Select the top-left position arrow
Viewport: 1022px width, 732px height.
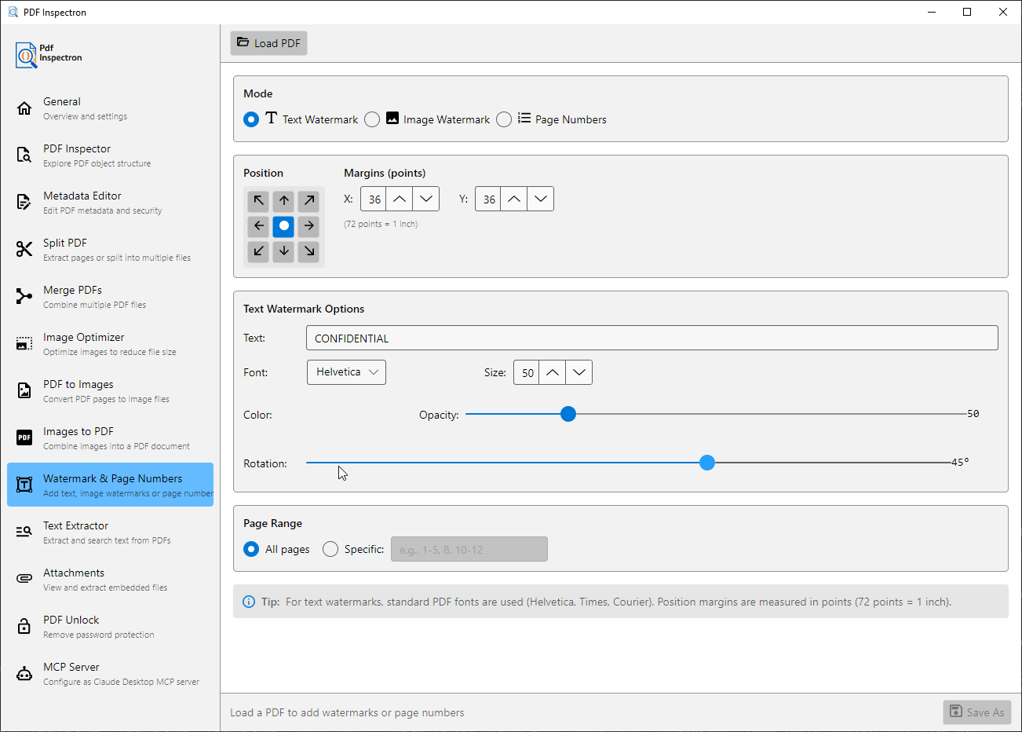[258, 201]
